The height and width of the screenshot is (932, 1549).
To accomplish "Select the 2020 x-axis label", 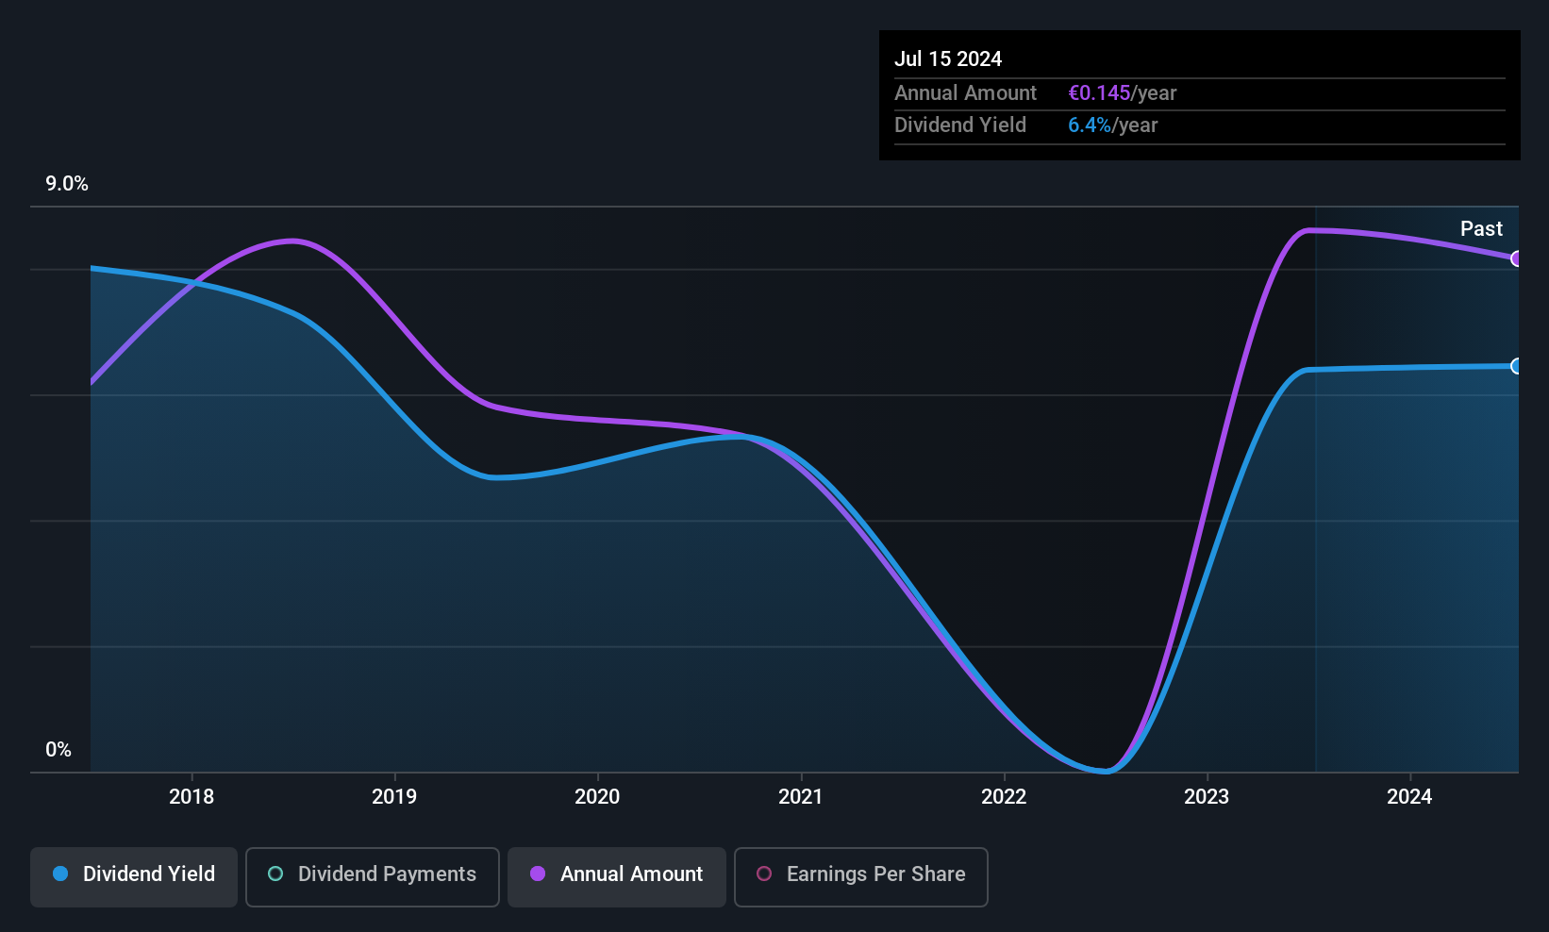I will pos(597,796).
